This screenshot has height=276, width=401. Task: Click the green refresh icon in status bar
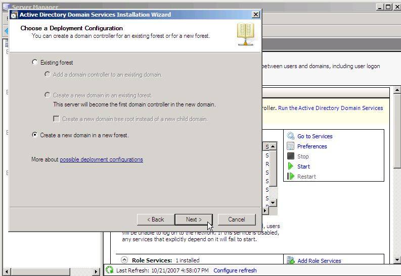109,270
